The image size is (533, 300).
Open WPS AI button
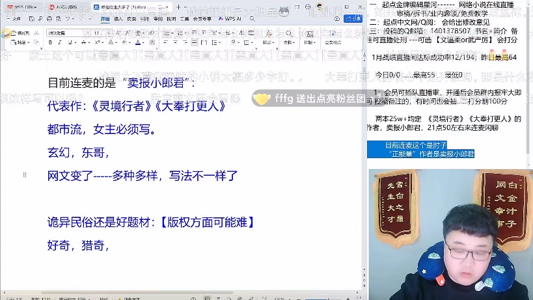point(230,19)
